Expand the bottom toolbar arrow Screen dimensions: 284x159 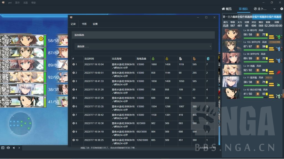(19, 148)
